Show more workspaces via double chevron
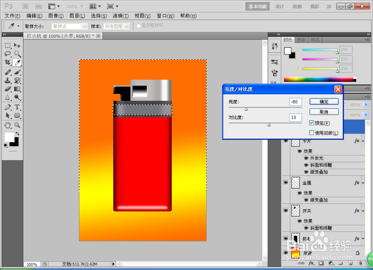This screenshot has width=373, height=270. pos(329,6)
